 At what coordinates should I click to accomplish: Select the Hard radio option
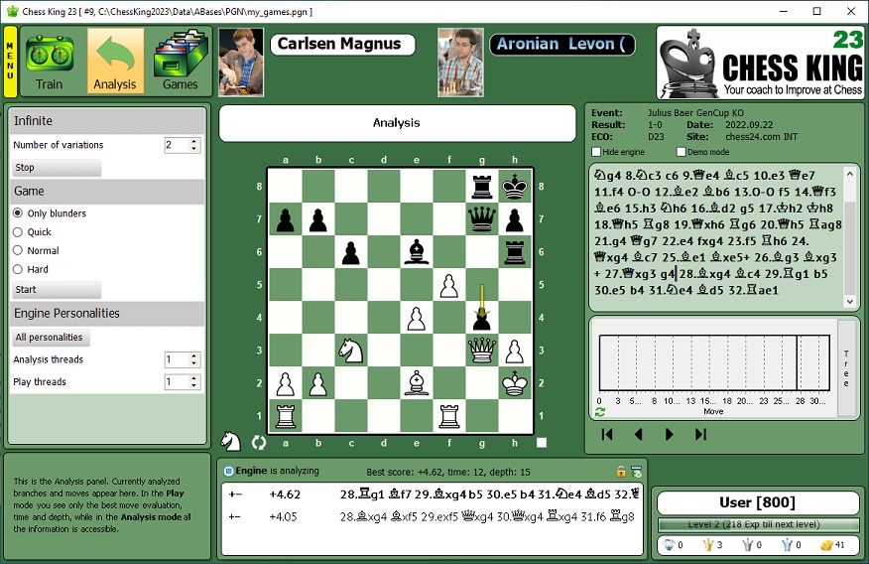tap(18, 269)
